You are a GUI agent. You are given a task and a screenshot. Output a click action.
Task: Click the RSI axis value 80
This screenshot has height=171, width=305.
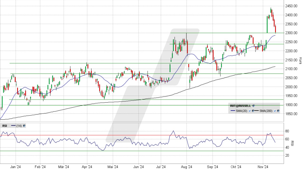coord(287,131)
